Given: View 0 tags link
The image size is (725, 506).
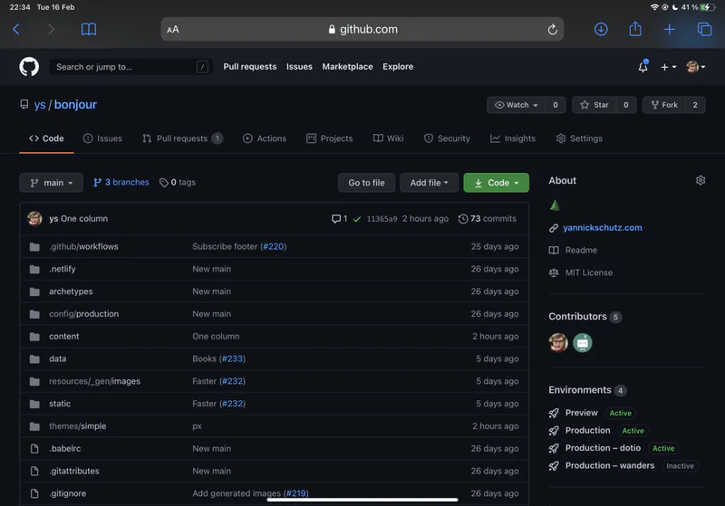Looking at the screenshot, I should [x=178, y=182].
